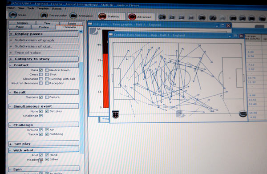The image size is (267, 174).
Task: Open the Tools menu
Action: (31, 8)
